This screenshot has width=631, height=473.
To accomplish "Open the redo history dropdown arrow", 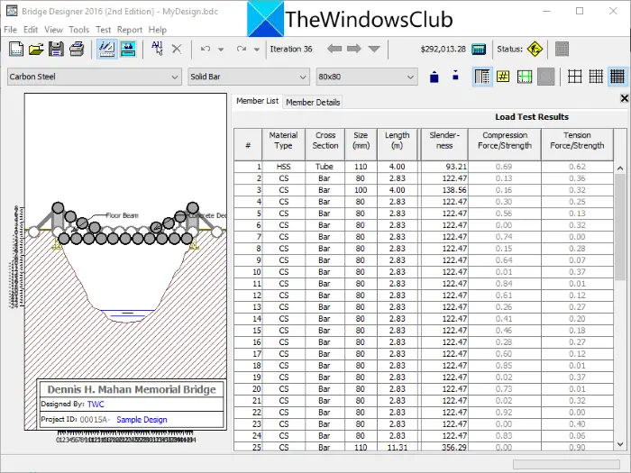I will point(257,50).
